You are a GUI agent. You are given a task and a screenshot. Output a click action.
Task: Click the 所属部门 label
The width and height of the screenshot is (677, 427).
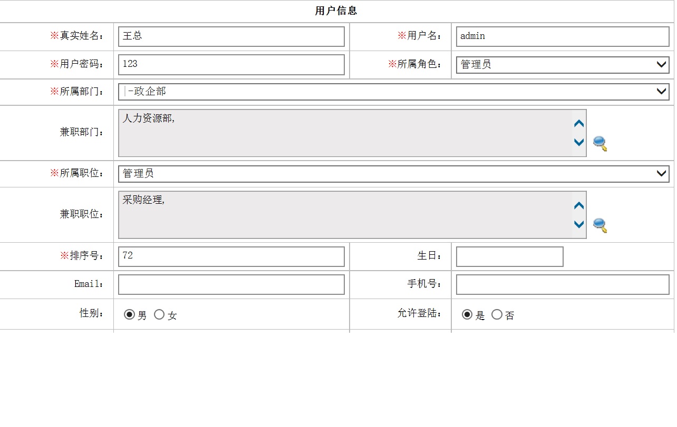tap(78, 92)
